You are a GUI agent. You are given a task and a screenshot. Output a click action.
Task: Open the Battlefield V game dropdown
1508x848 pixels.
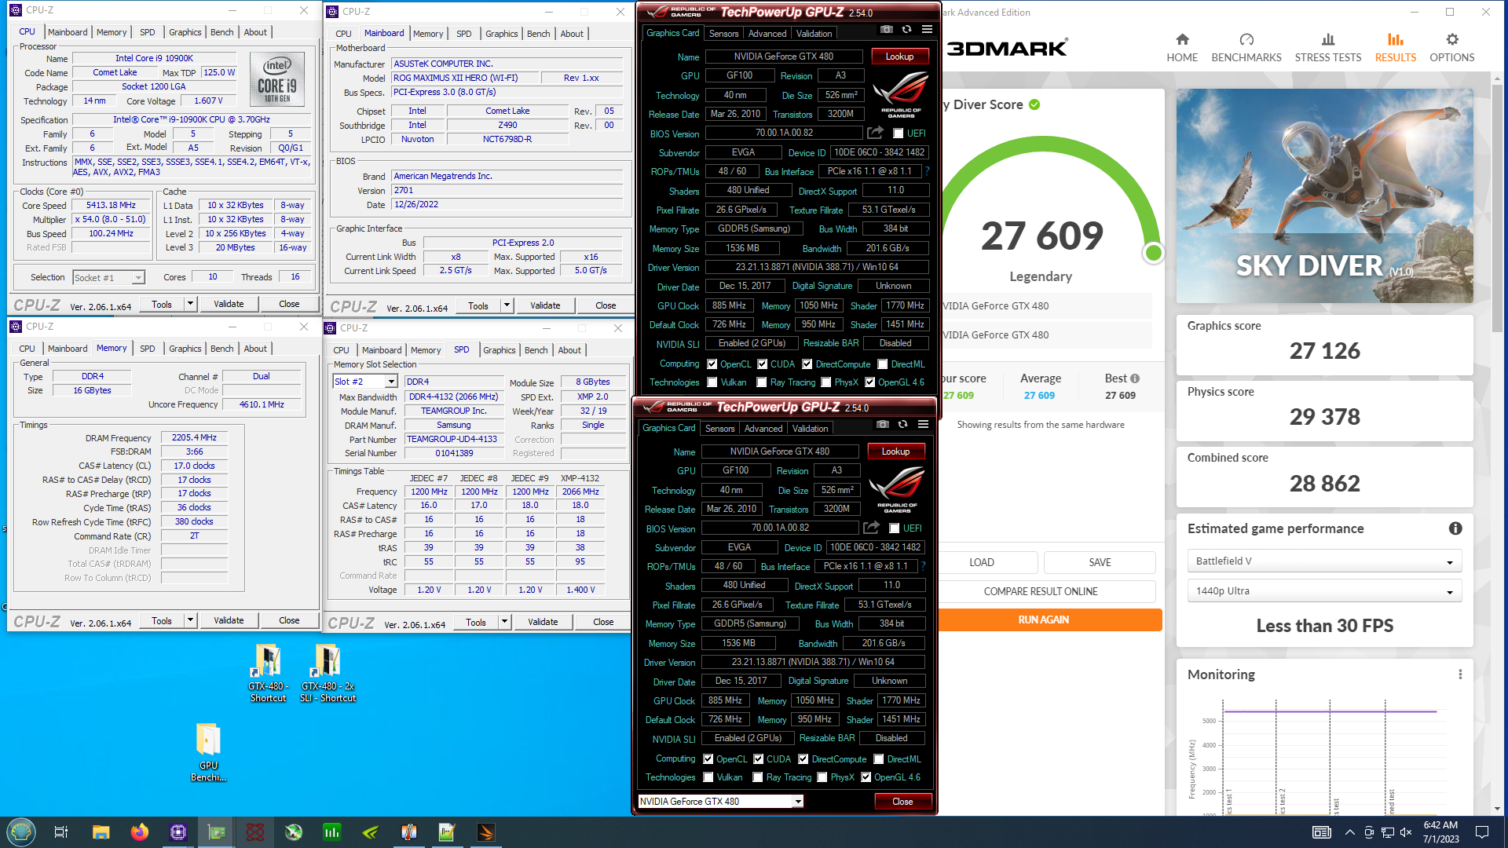[x=1324, y=561]
